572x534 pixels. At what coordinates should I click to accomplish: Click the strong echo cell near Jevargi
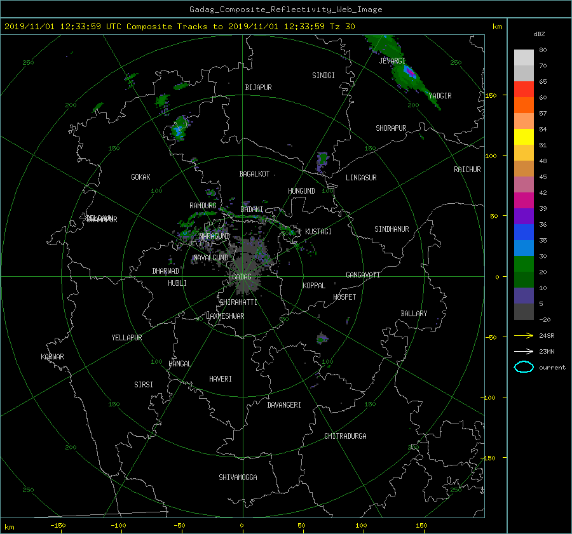click(x=410, y=72)
